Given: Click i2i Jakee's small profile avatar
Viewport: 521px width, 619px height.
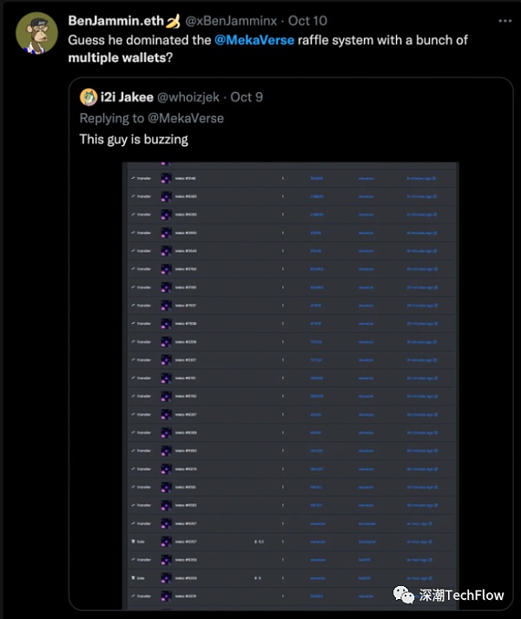Looking at the screenshot, I should click(x=89, y=97).
